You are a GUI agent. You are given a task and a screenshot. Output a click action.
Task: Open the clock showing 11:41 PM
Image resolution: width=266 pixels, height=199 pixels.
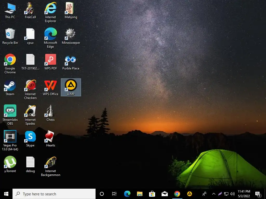point(244,194)
